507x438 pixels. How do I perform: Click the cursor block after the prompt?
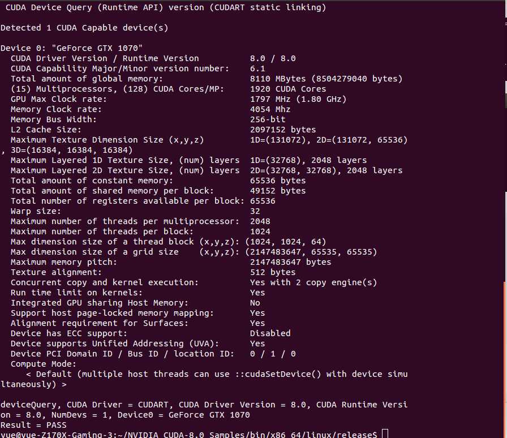tap(384, 434)
